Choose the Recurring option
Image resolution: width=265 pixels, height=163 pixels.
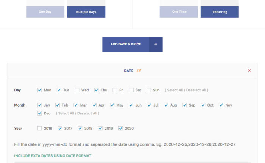pyautogui.click(x=220, y=12)
